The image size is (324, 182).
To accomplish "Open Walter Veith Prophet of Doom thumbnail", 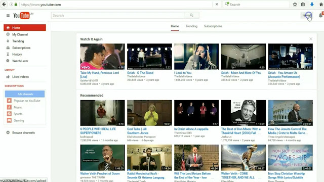I will (102, 157).
